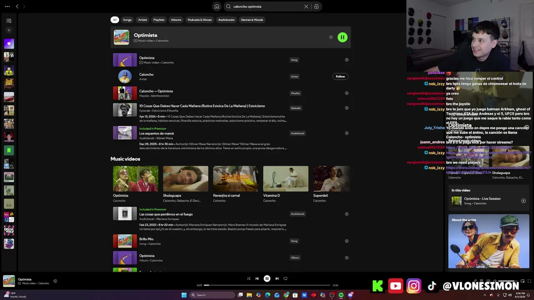
Task: Open Google Chrome from the taskbar
Action: point(286,295)
